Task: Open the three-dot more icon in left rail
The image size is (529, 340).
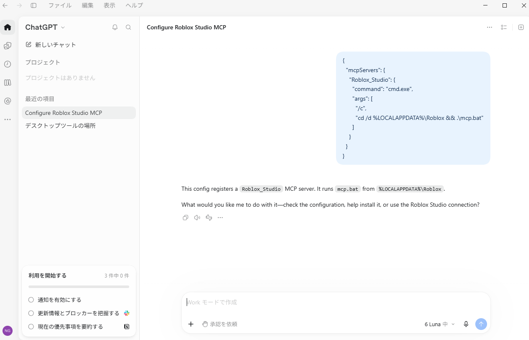Action: (8, 119)
